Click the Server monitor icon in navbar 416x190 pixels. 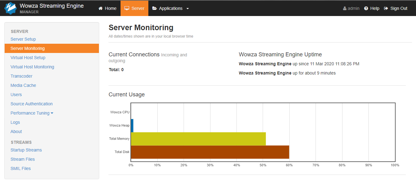(x=127, y=9)
